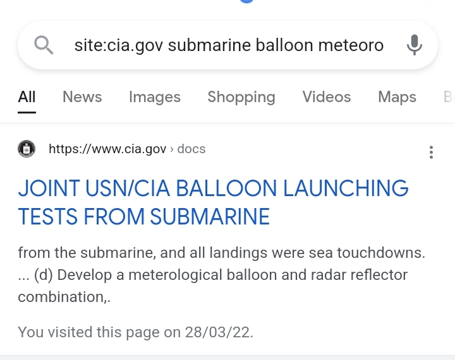Click the magnifying glass search icon
Image resolution: width=455 pixels, height=360 pixels.
44,45
